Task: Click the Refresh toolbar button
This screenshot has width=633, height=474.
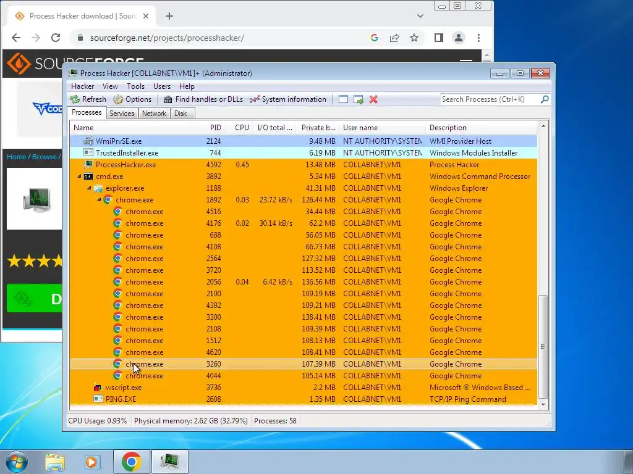Action: (88, 99)
